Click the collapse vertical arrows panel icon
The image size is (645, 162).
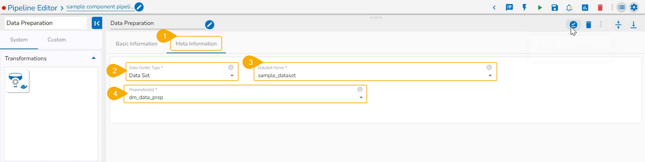coord(618,25)
